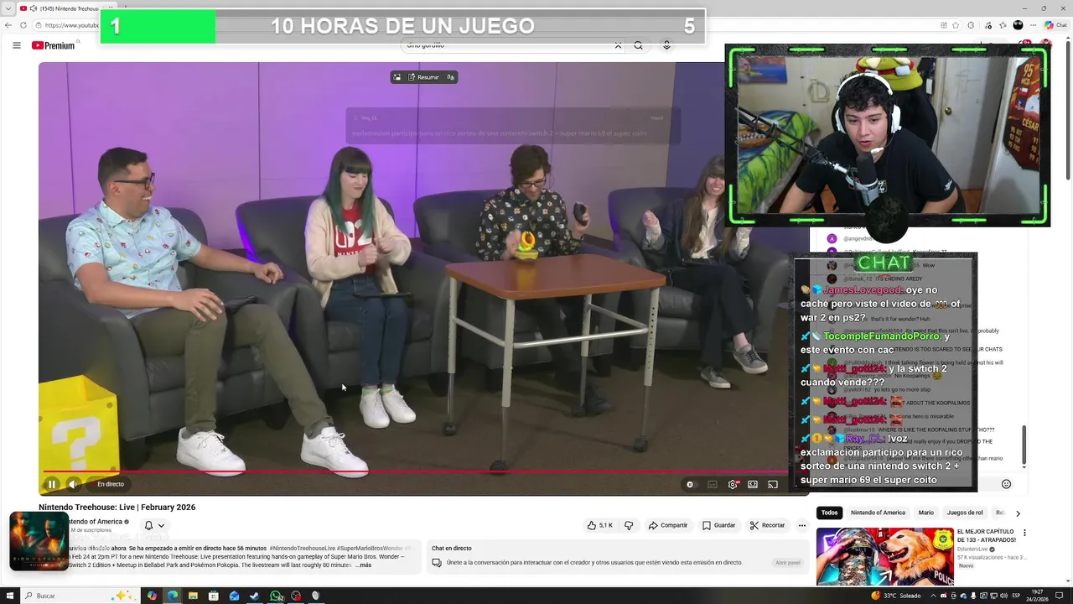
Task: Open Steam from the taskbar
Action: [x=255, y=596]
